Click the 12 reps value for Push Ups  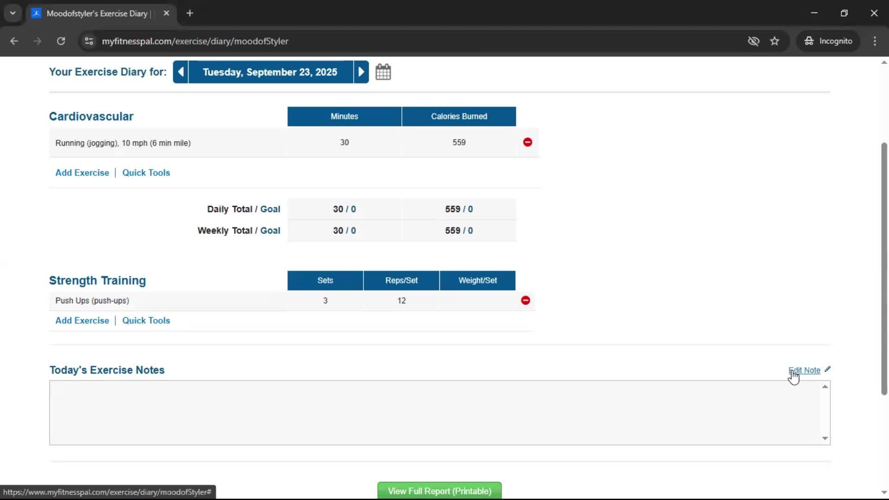401,301
